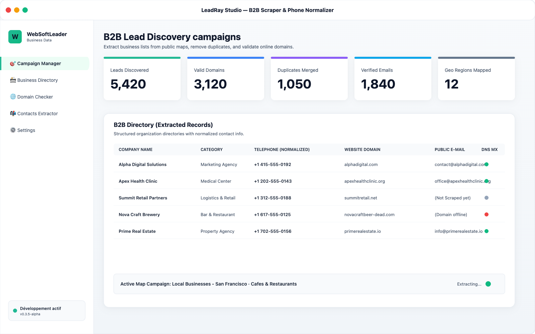Click the Extracting... status text

pos(469,284)
